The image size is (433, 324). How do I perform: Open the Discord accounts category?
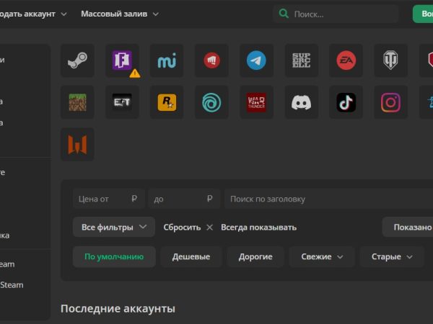pyautogui.click(x=301, y=102)
